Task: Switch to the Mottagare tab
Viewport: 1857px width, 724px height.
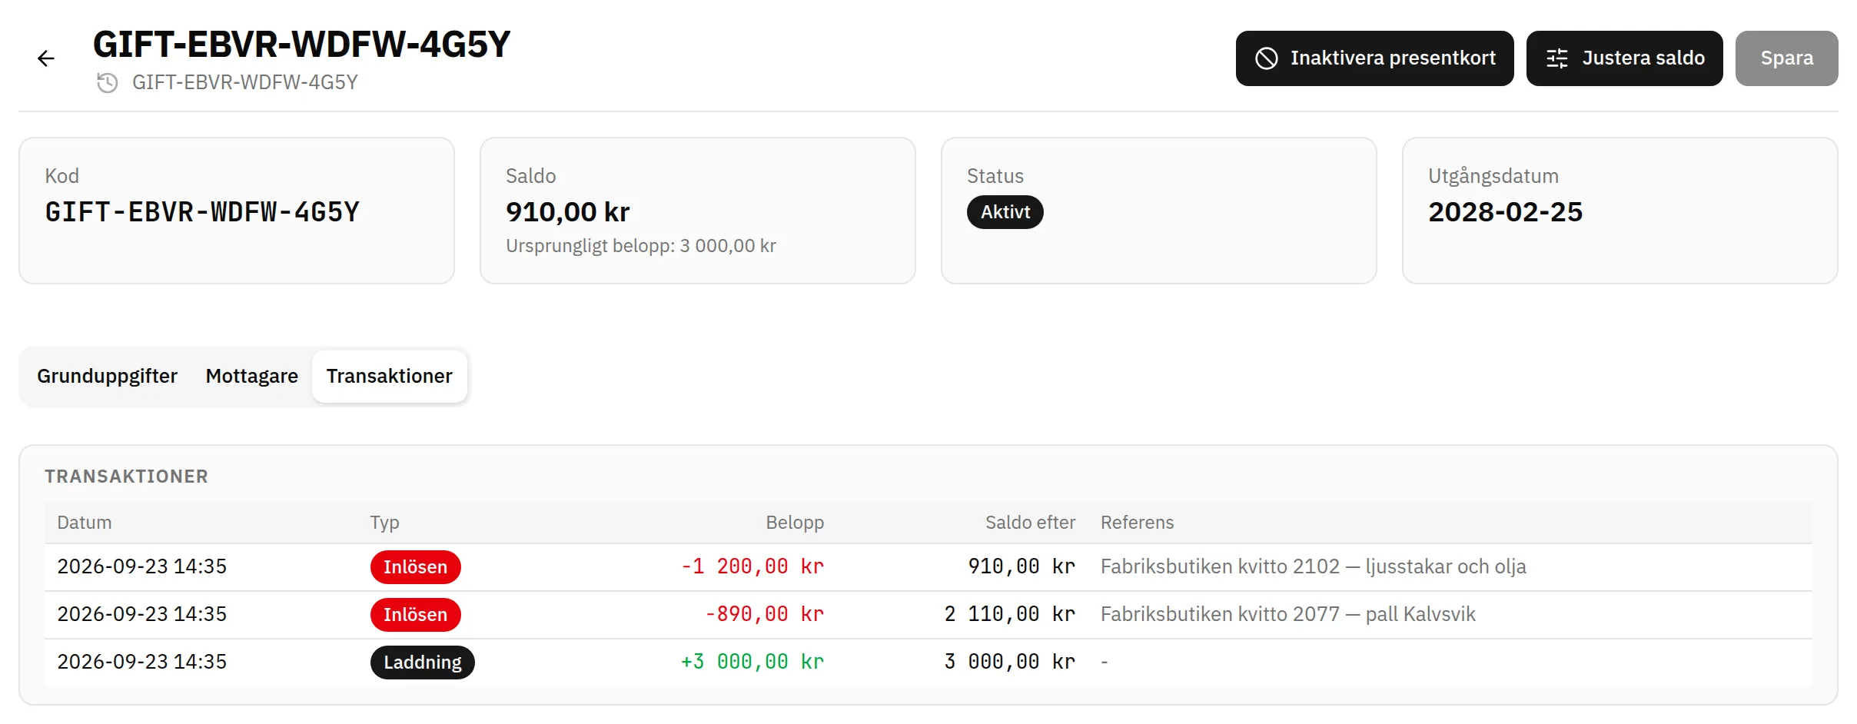Action: pos(251,376)
